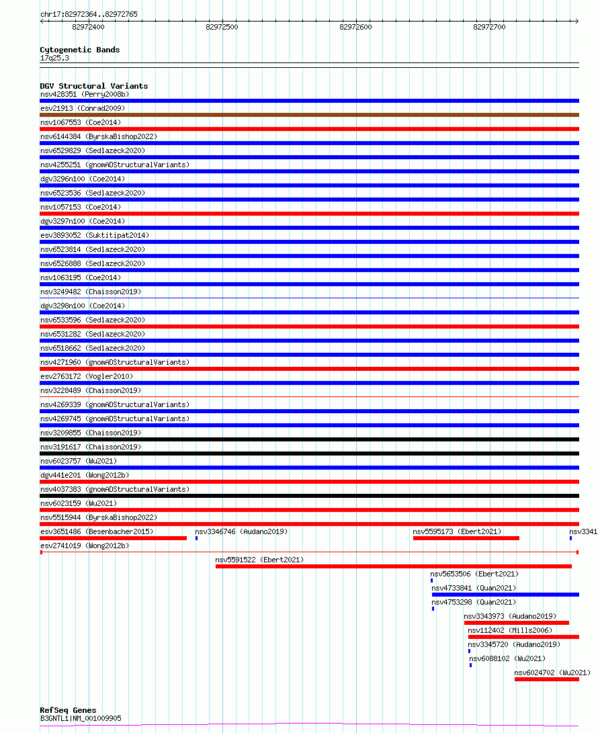598x733 pixels.
Task: Open the dgv441e201 (Wong2012b) label
Action: pos(85,475)
